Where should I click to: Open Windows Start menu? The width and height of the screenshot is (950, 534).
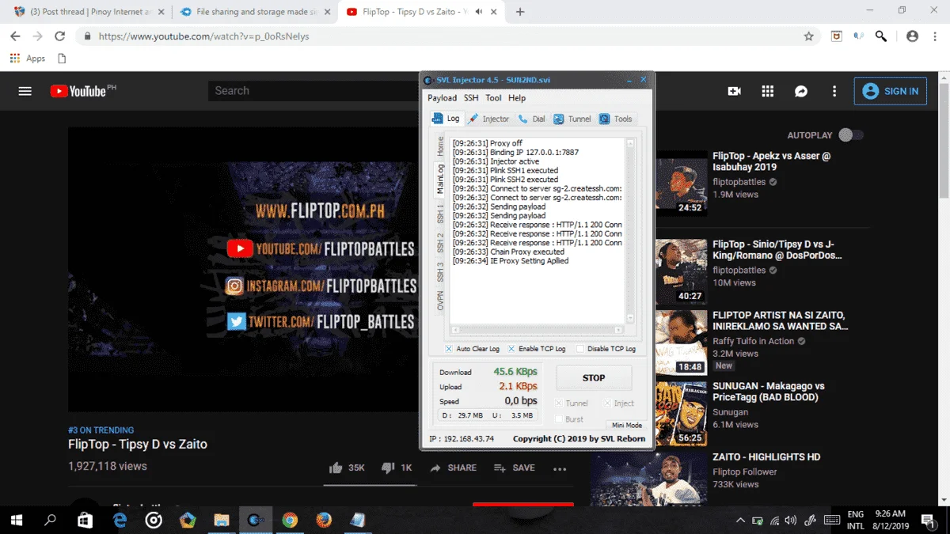tap(15, 520)
